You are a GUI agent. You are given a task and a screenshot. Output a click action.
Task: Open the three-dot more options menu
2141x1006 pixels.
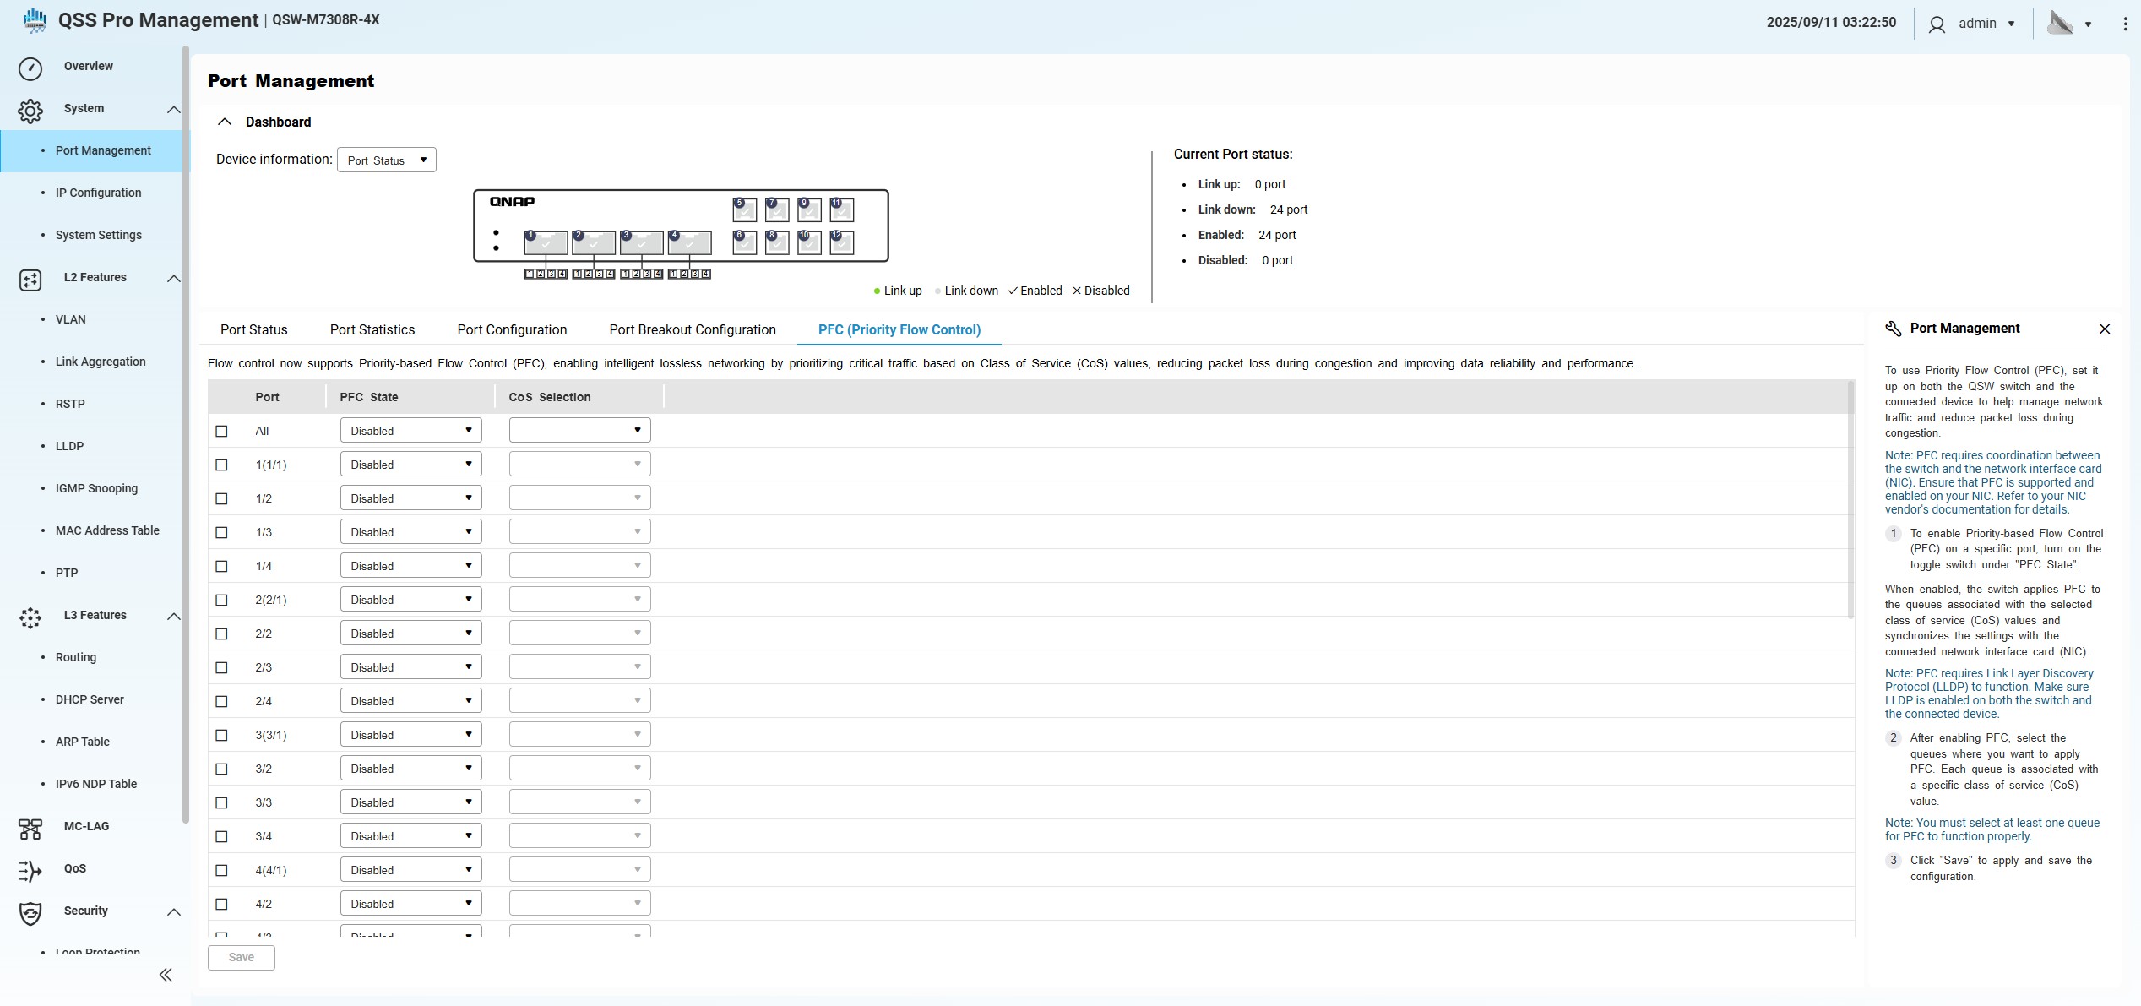click(x=2125, y=24)
